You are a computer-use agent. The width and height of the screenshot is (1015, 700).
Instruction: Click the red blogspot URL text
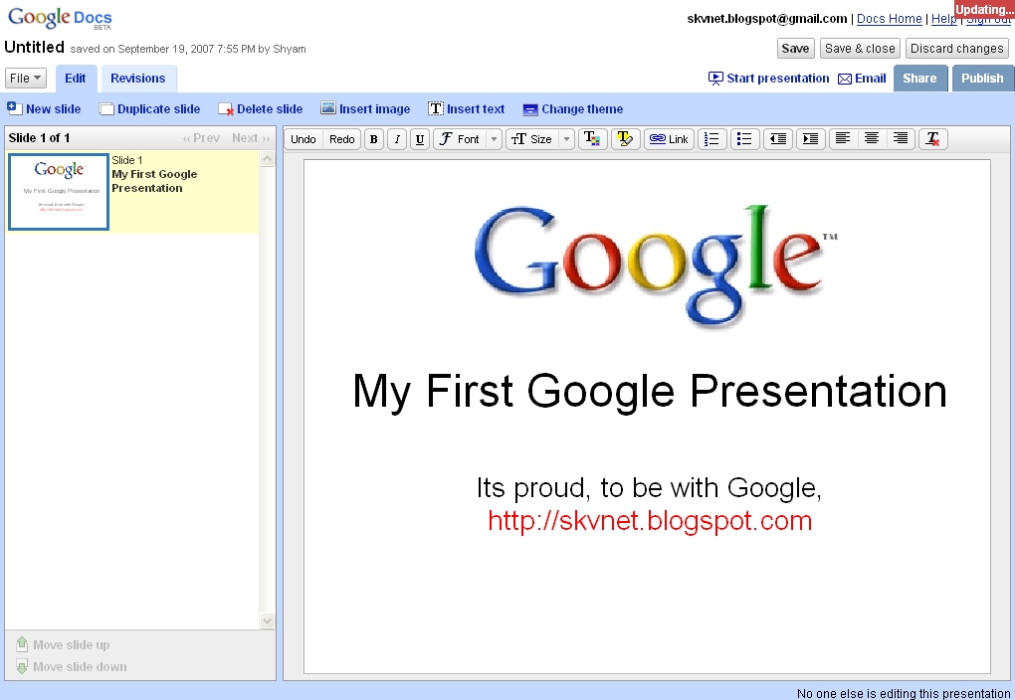[650, 521]
